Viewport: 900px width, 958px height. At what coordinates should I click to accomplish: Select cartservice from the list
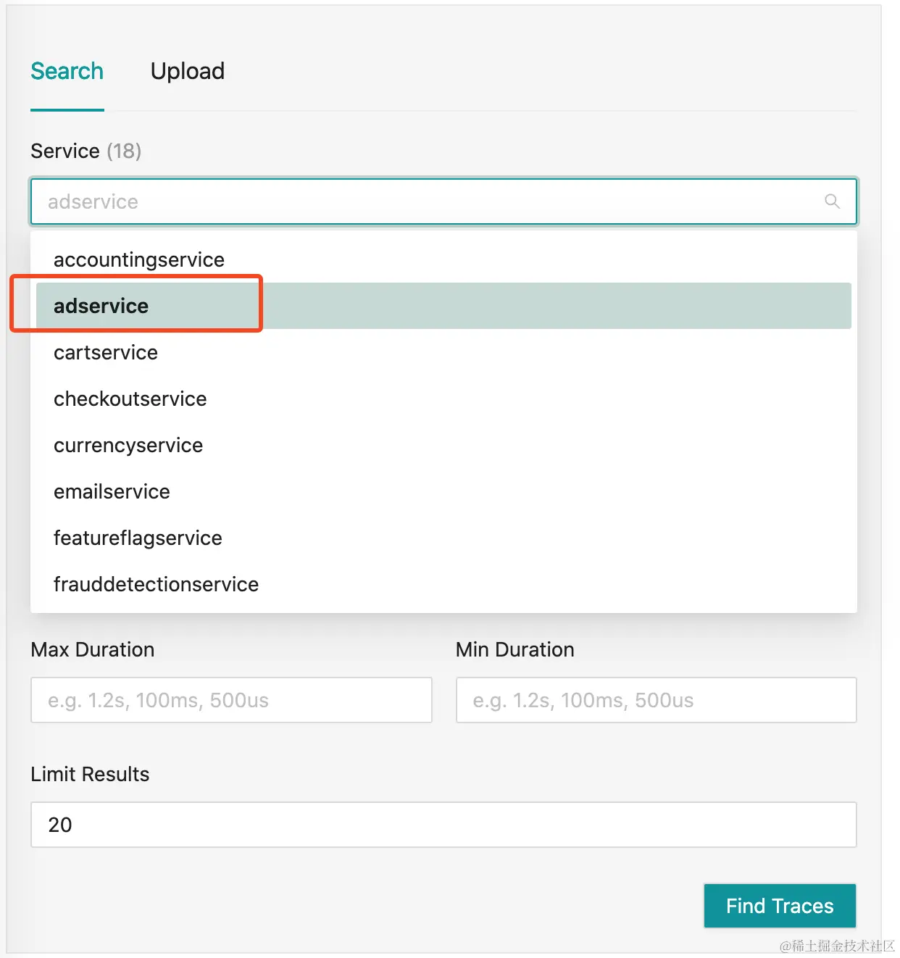pos(106,352)
